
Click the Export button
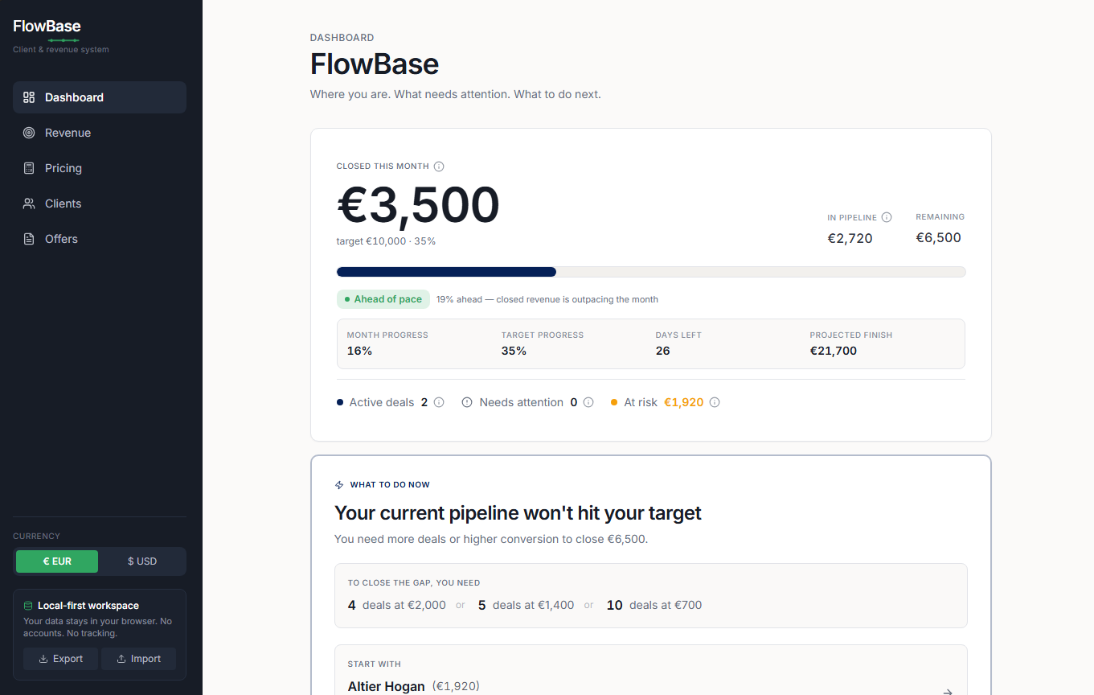60,659
